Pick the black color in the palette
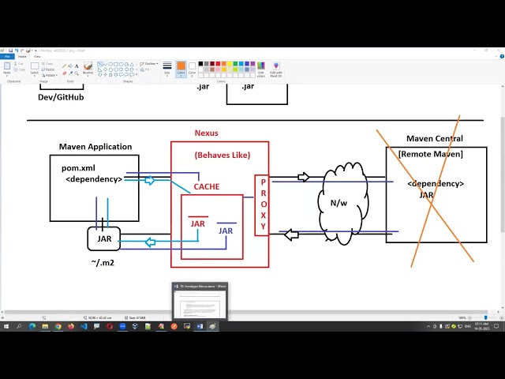The height and width of the screenshot is (379, 505). [x=200, y=64]
